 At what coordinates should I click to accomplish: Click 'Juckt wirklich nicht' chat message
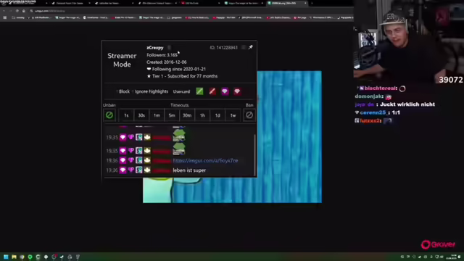pos(407,104)
